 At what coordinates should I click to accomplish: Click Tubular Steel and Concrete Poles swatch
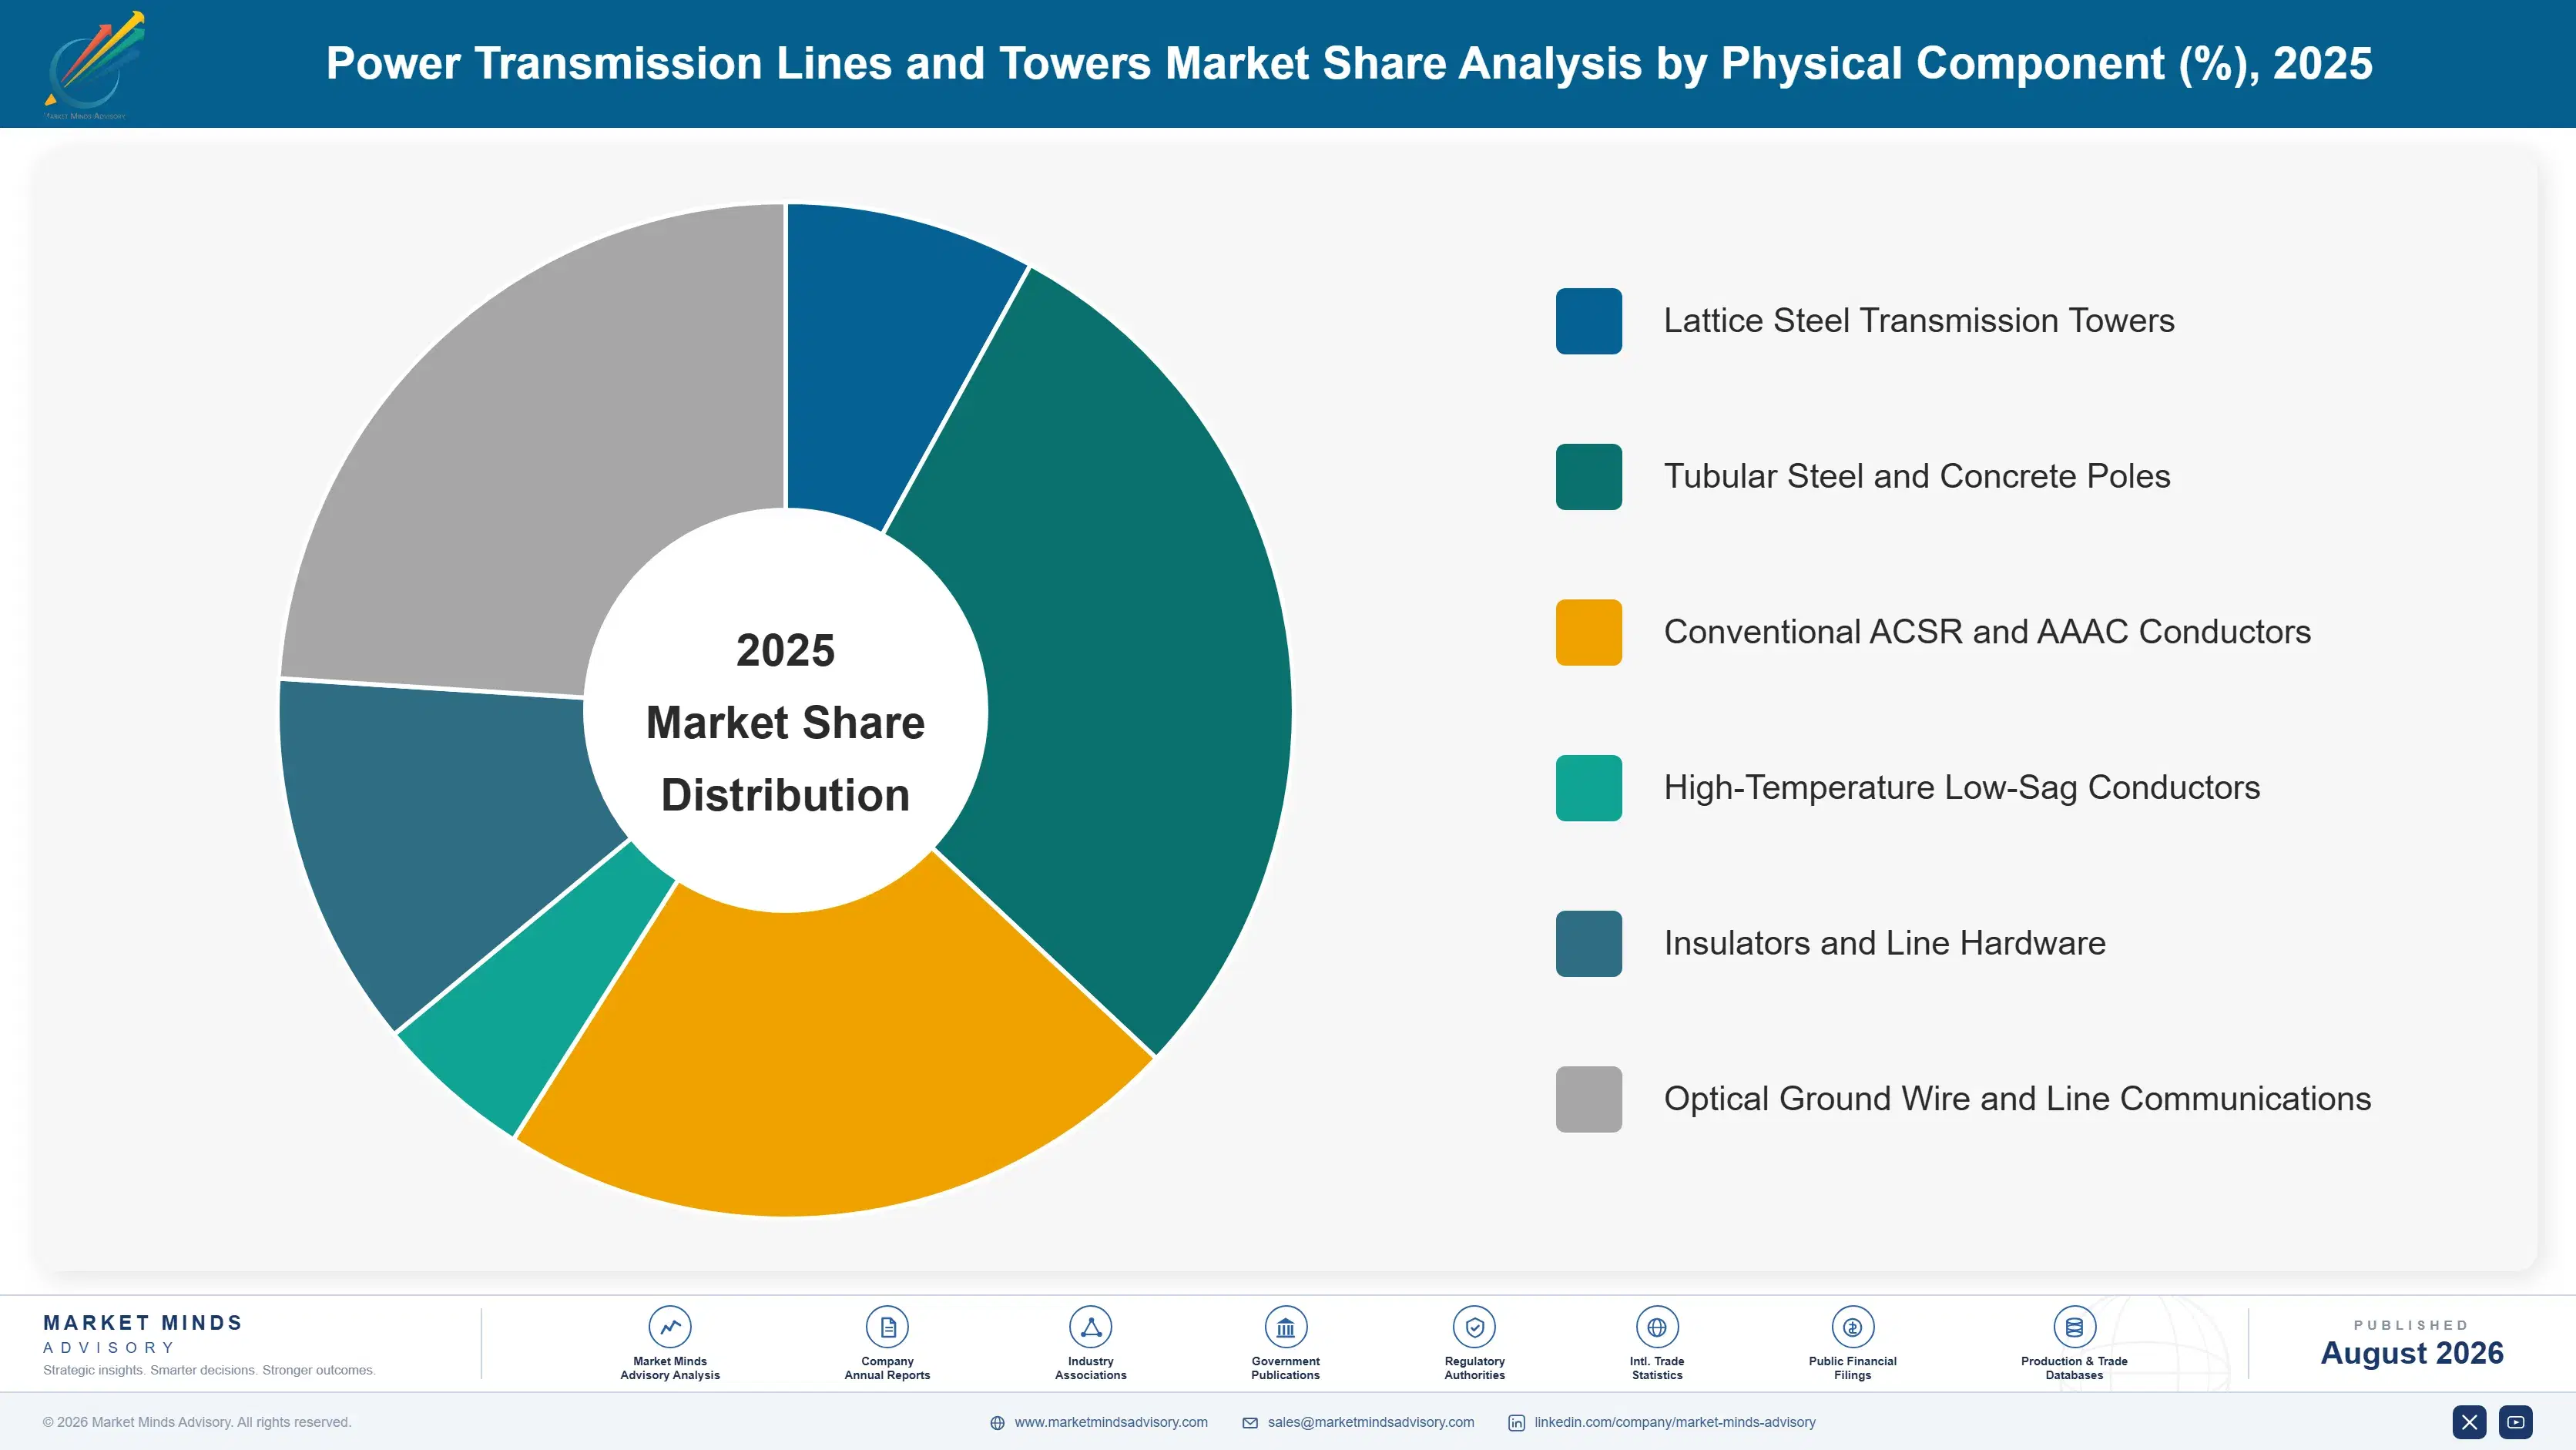1589,477
